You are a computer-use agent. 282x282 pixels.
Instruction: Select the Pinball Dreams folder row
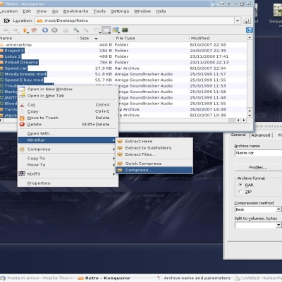pos(123,62)
